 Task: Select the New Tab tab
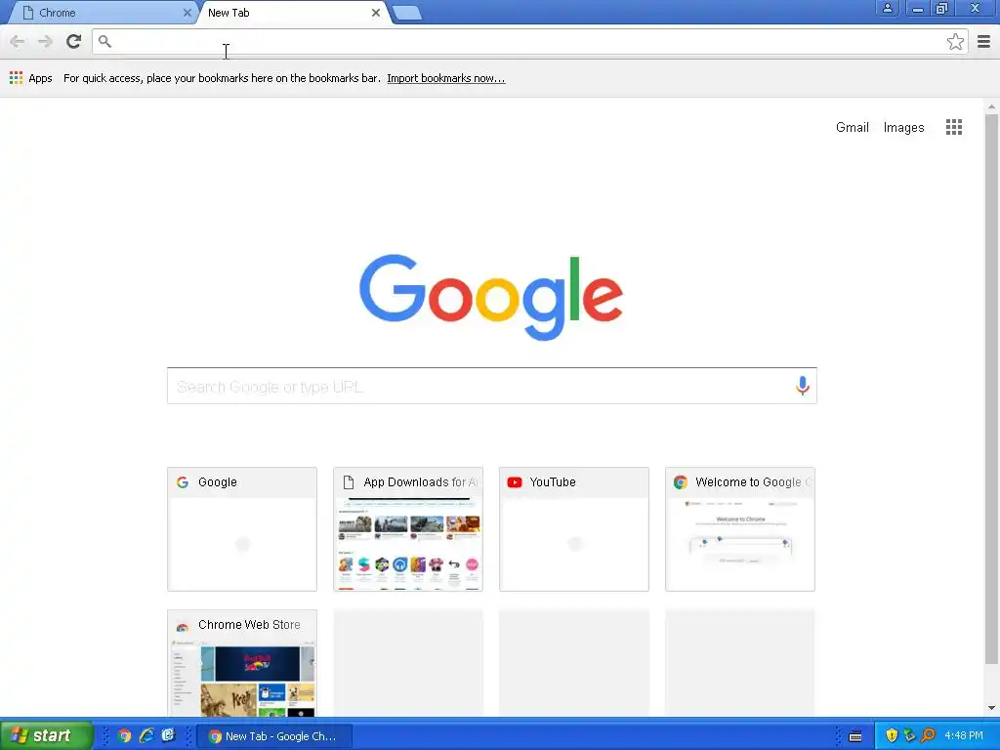[293, 13]
